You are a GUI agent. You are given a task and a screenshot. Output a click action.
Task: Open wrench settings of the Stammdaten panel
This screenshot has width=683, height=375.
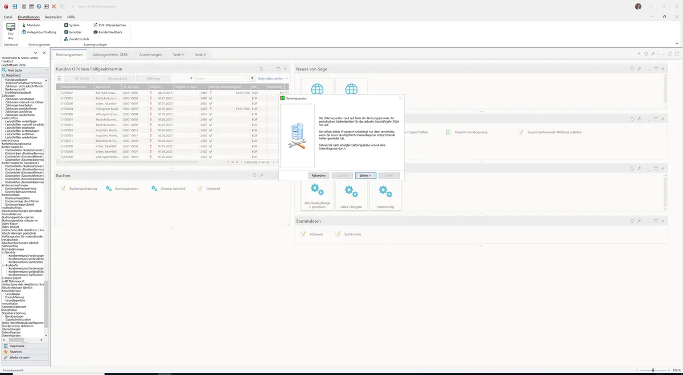[639, 221]
